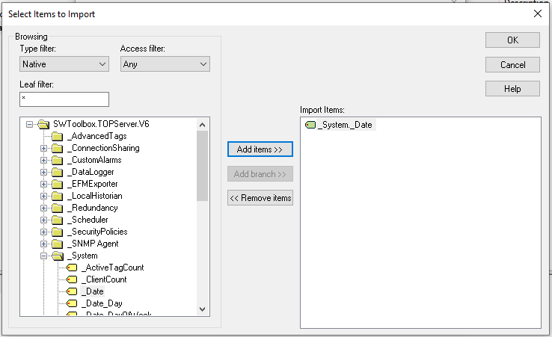Confirm with the OK button

512,40
